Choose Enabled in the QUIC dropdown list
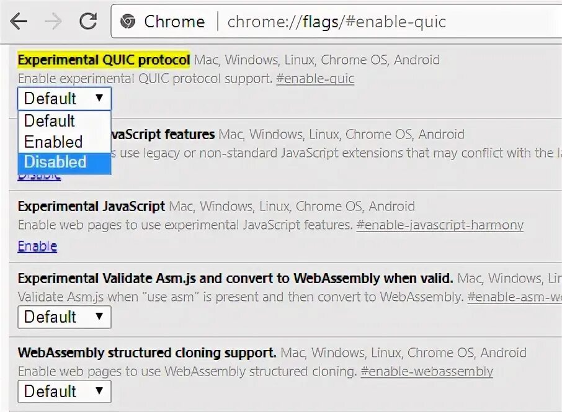This screenshot has height=412, width=562. [x=53, y=141]
